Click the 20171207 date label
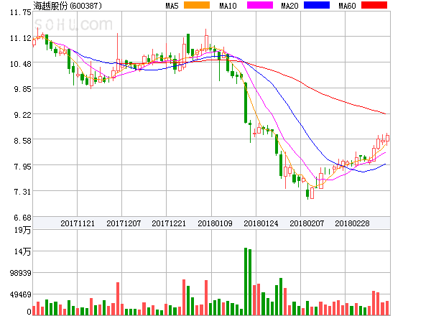Screen dimensions: 431x316 [x=124, y=223]
